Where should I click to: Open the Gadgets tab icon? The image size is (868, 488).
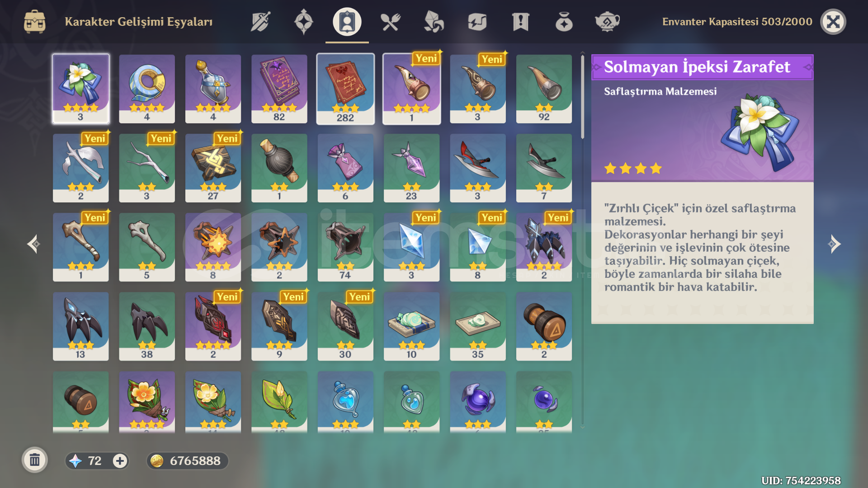(x=477, y=21)
